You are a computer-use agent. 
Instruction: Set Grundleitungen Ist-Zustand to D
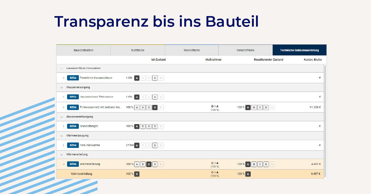(155, 126)
